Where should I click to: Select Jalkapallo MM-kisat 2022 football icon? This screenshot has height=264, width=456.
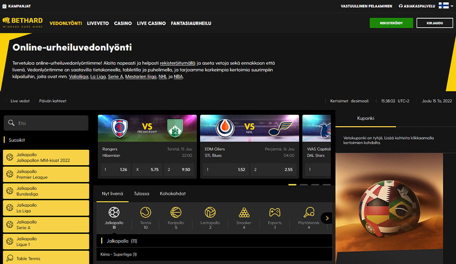[10, 157]
